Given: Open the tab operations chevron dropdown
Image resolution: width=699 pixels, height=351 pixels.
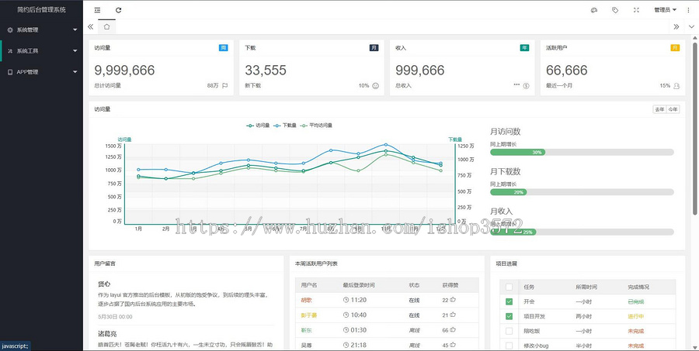Looking at the screenshot, I should [691, 26].
